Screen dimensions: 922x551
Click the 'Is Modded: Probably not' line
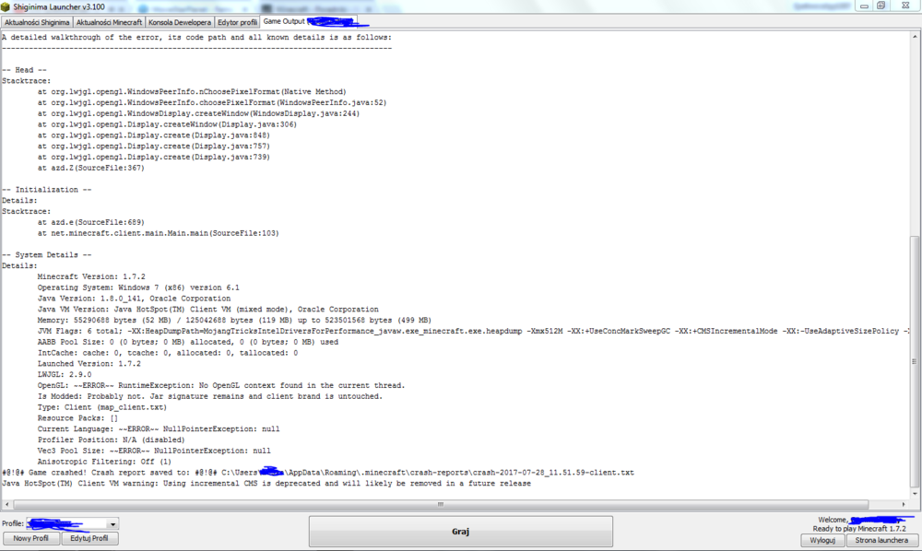tap(210, 396)
